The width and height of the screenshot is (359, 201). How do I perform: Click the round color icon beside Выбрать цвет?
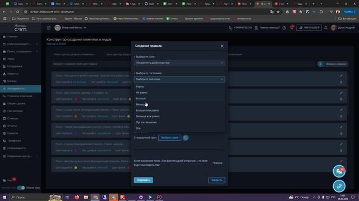point(186,138)
